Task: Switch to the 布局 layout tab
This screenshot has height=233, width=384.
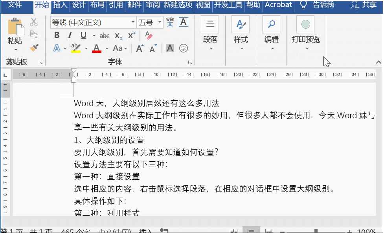Action: pyautogui.click(x=97, y=5)
